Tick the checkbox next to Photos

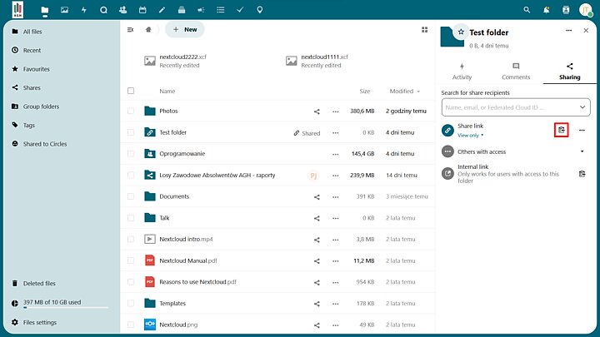pos(131,111)
